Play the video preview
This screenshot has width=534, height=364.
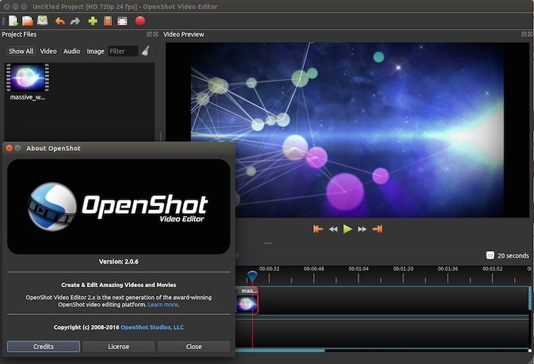[x=347, y=229]
